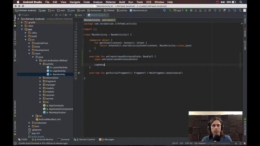Expand the fragment package
Image resolution: width=260 pixels, height=146 pixels.
(x=40, y=81)
